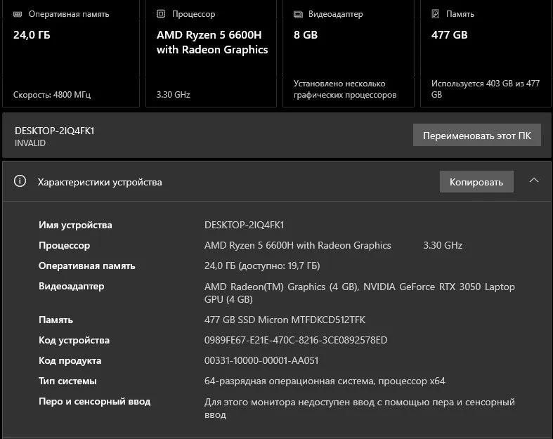Click the Оперативная память label in specs list
Image resolution: width=553 pixels, height=439 pixels.
(86, 266)
